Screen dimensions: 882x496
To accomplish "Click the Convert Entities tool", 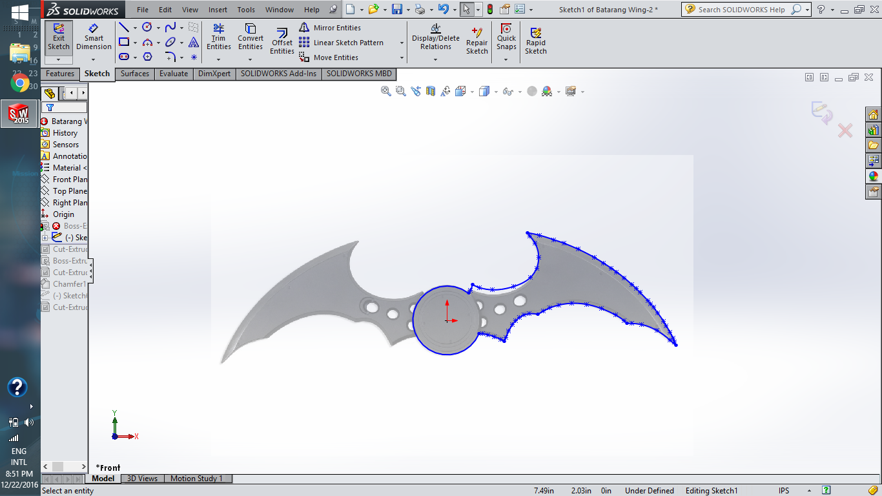I will 251,37.
